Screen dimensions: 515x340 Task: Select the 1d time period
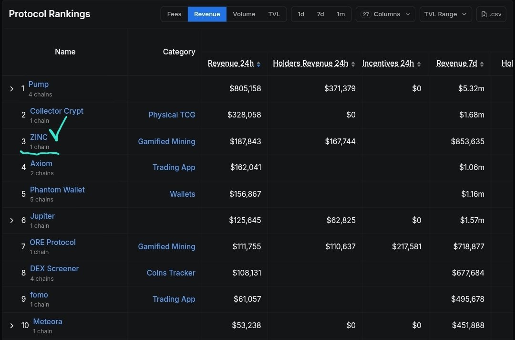coord(301,14)
